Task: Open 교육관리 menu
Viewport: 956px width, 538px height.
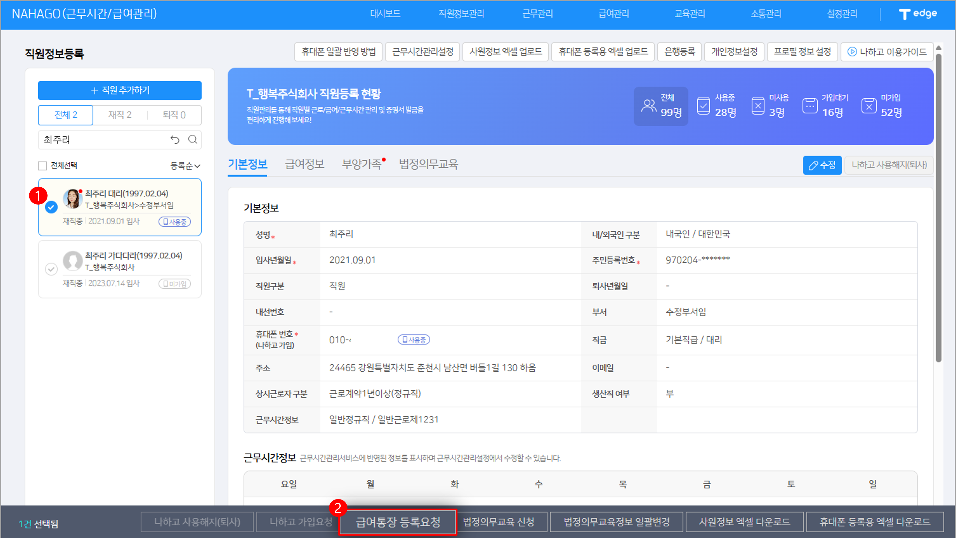Action: click(690, 14)
